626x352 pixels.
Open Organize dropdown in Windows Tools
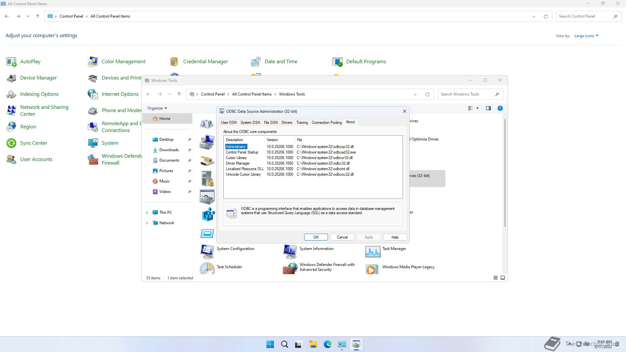point(157,108)
